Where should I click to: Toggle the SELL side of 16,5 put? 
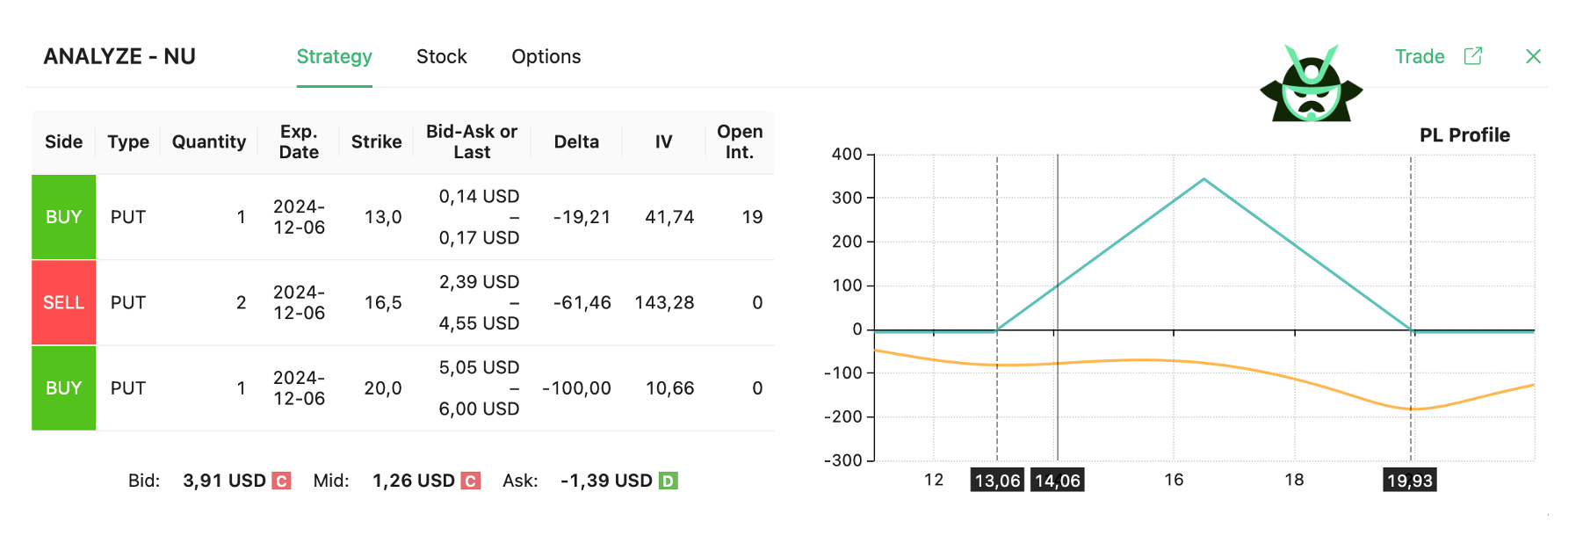[64, 302]
